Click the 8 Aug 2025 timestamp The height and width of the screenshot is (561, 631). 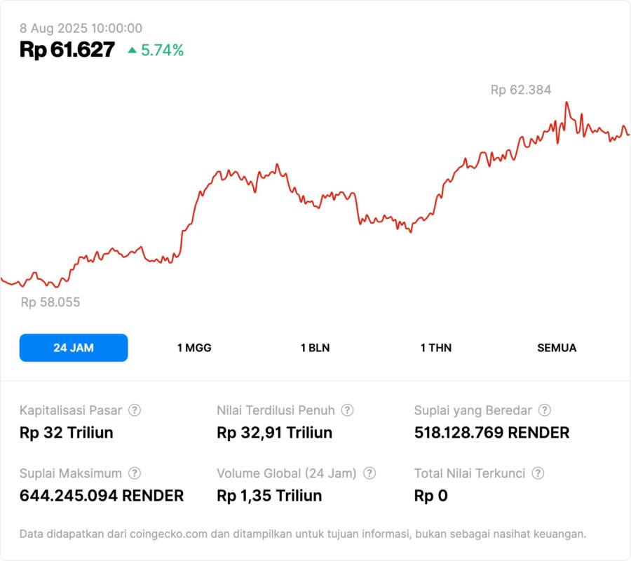(81, 29)
